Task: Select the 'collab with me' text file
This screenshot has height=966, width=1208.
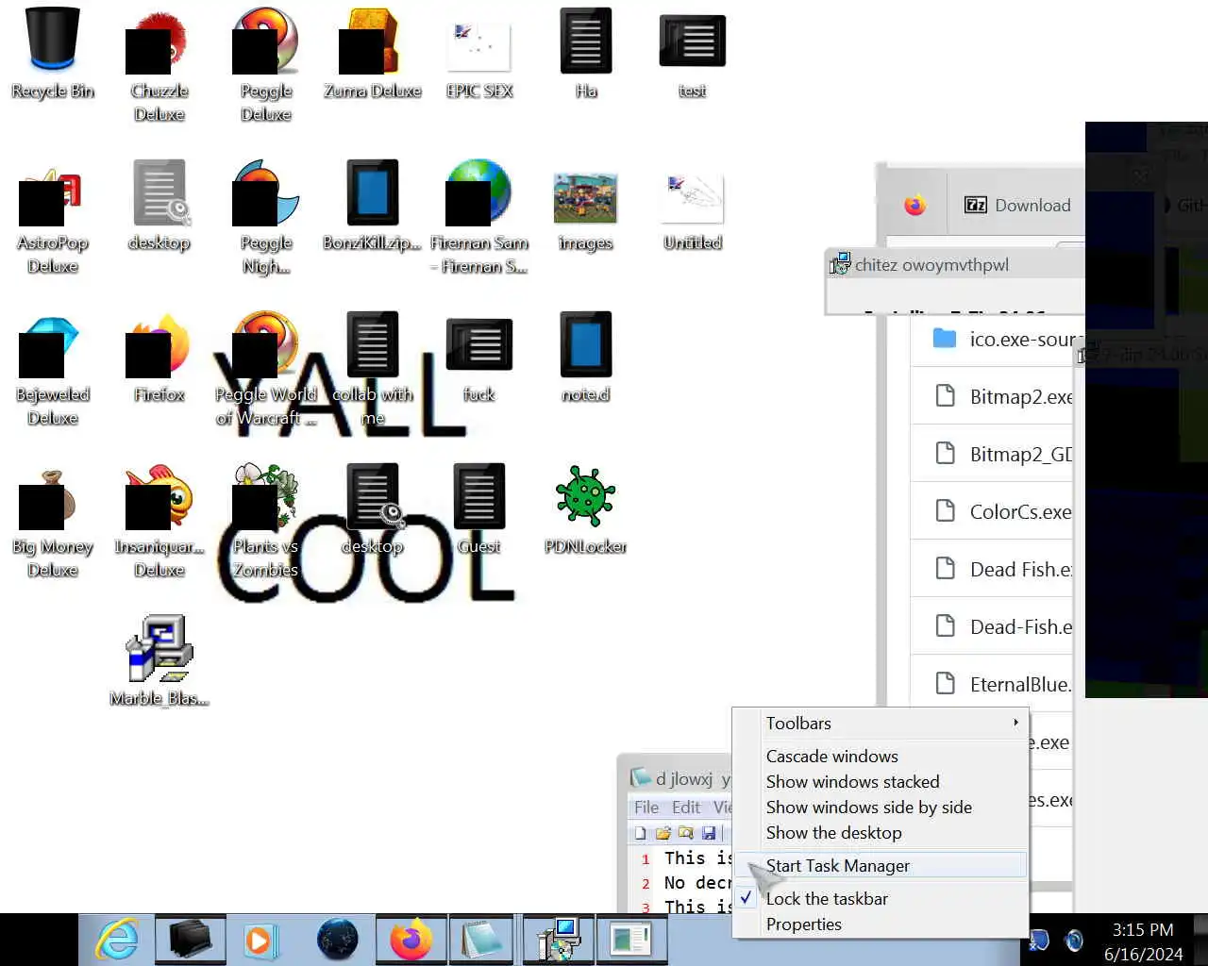Action: click(x=373, y=370)
